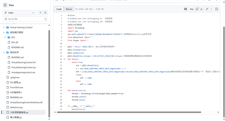Click horizontal code scrollbar thumb
Image resolution: width=225 pixels, height=121 pixels.
tap(129, 112)
